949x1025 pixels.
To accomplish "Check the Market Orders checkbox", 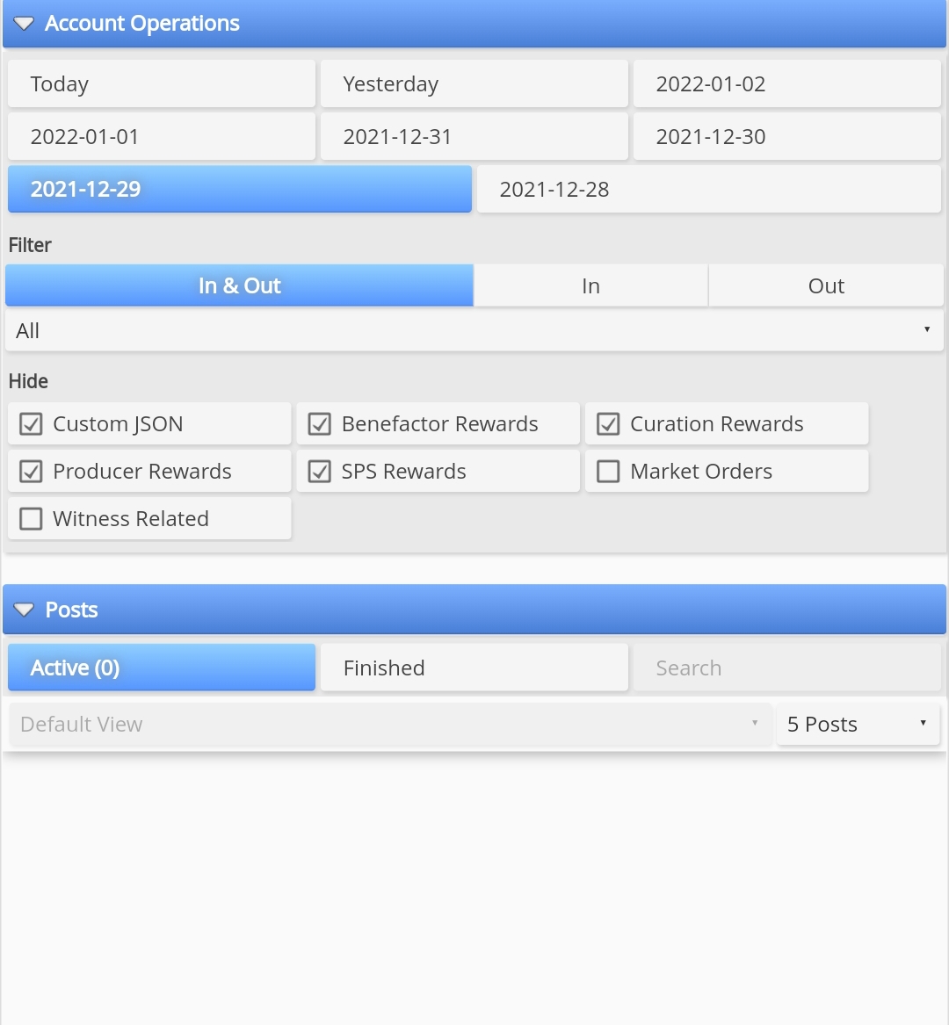I will pyautogui.click(x=608, y=472).
